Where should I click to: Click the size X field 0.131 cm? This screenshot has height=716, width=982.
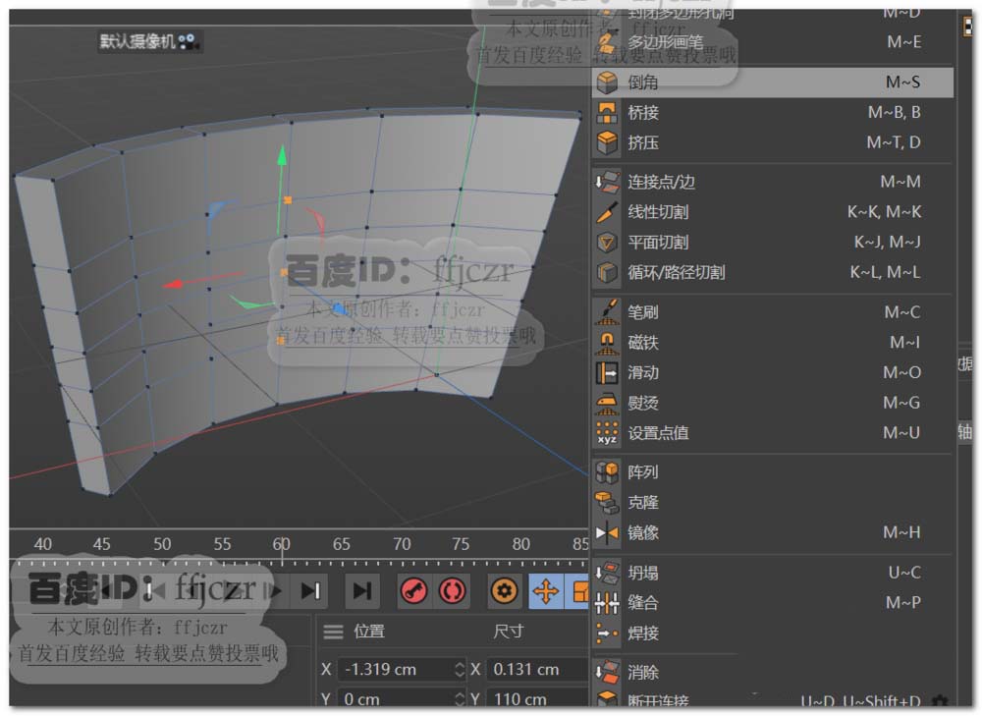click(537, 670)
